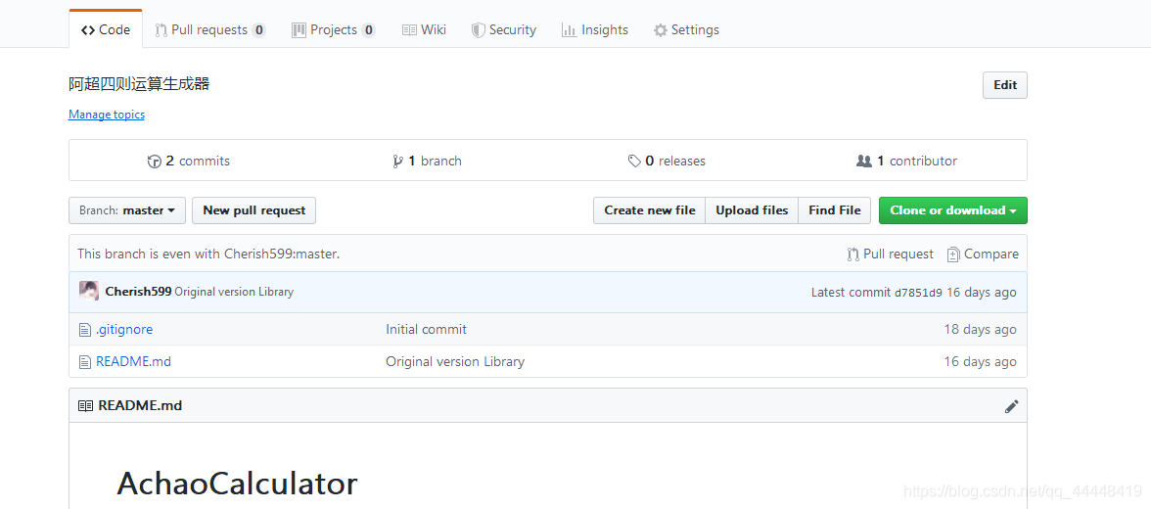Open the README.md file link
The height and width of the screenshot is (509, 1151).
point(133,361)
